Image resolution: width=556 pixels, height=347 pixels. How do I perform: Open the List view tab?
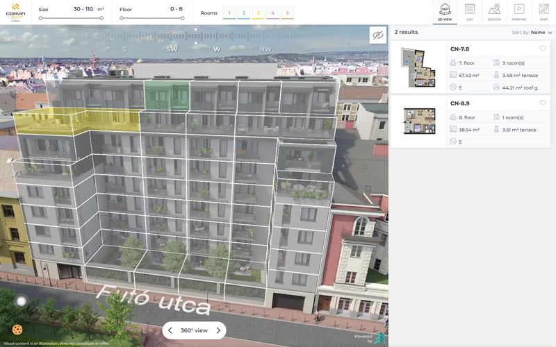[x=470, y=12]
